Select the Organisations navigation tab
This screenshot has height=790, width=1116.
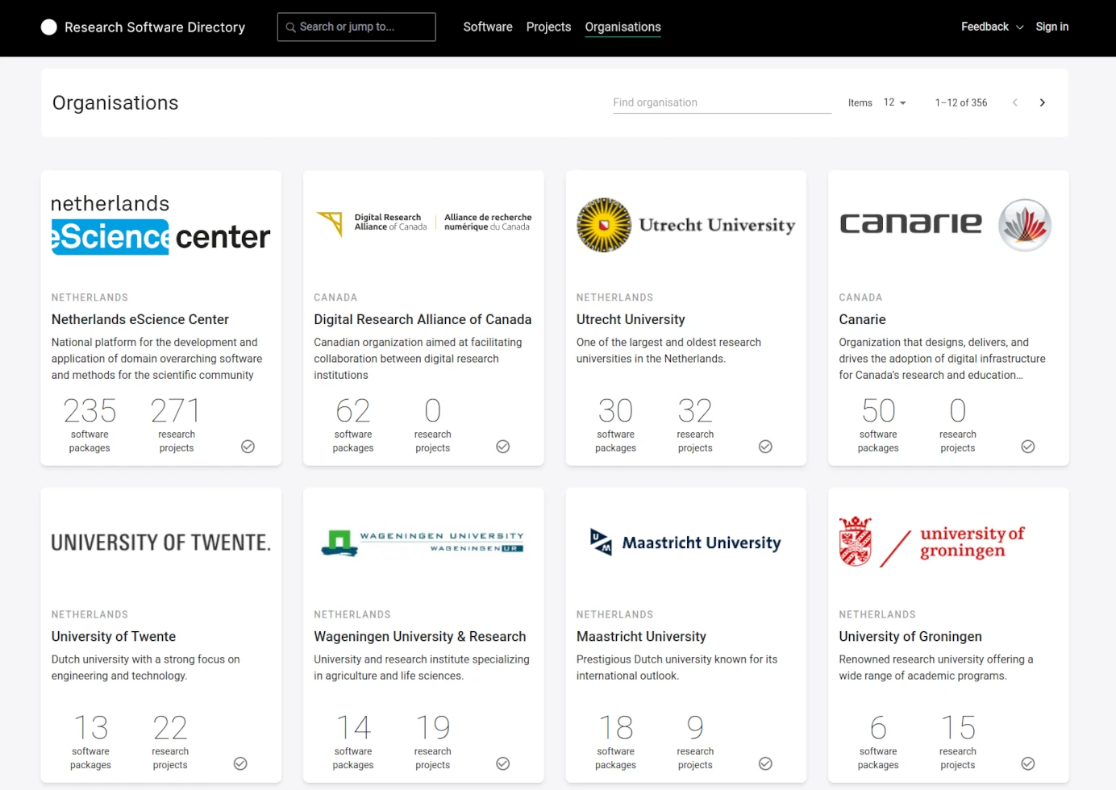point(623,27)
